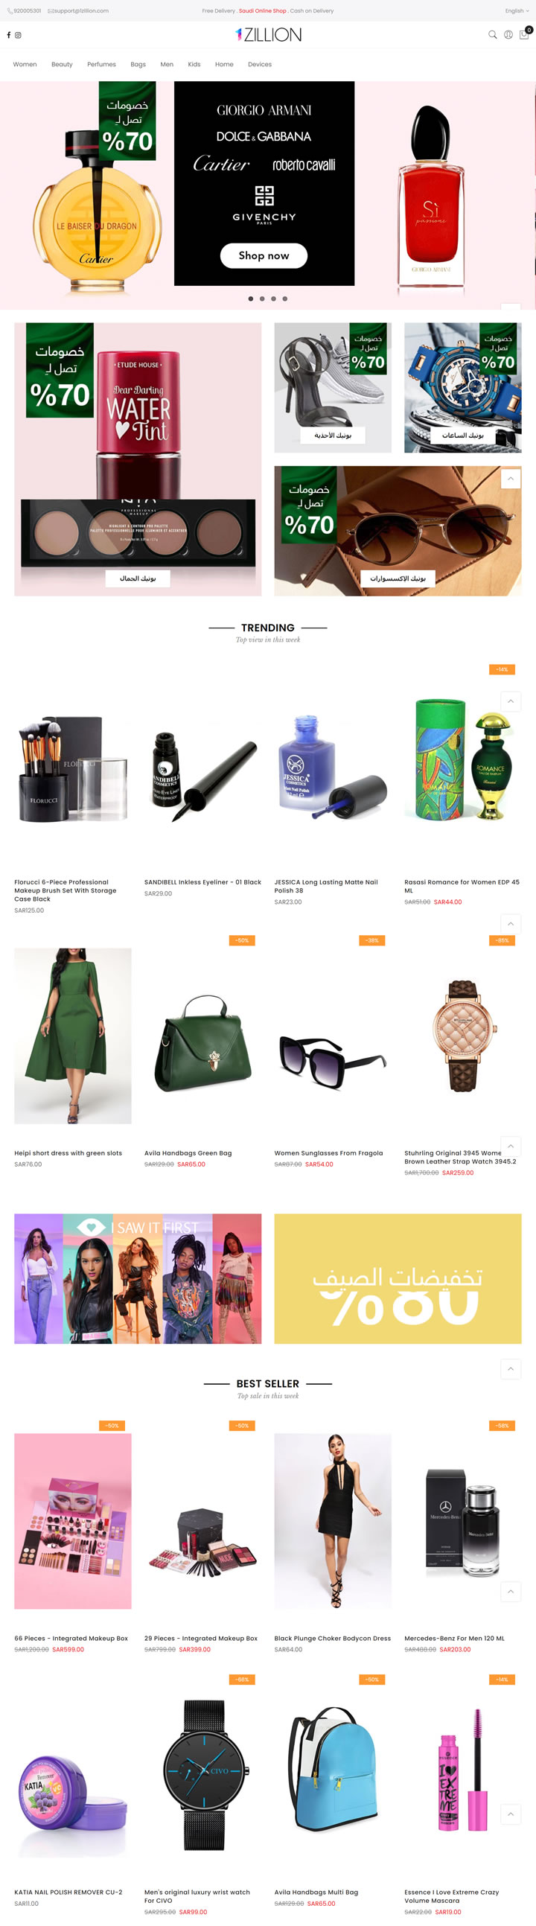This screenshot has width=536, height=1926.
Task: Select the first carousel slide dot
Action: coord(250,299)
